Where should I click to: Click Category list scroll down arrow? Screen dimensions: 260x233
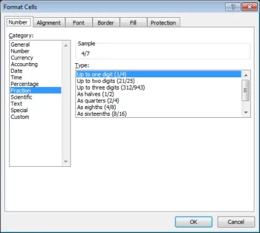coord(66,162)
